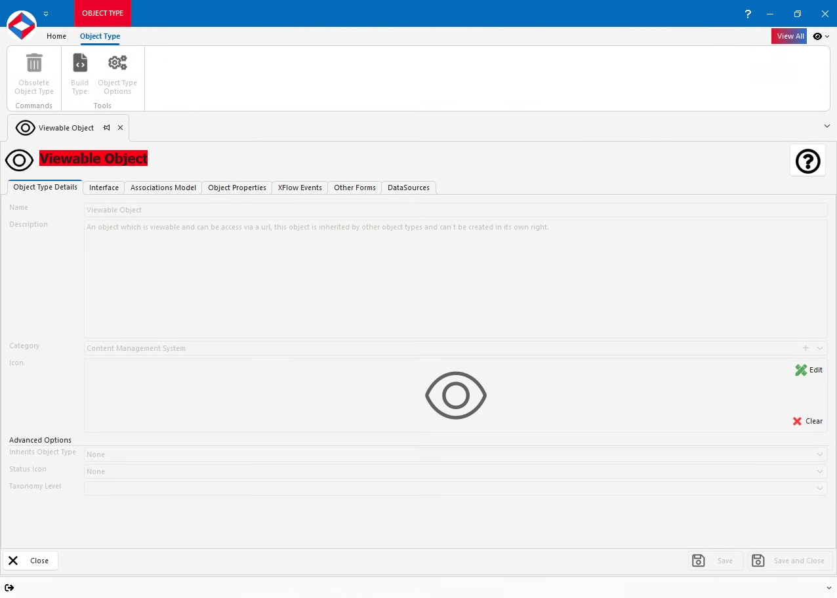This screenshot has width=837, height=598.
Task: Click the Save icon button
Action: (699, 561)
